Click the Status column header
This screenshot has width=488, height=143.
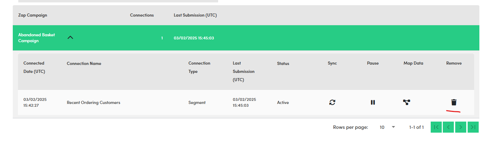click(x=283, y=64)
